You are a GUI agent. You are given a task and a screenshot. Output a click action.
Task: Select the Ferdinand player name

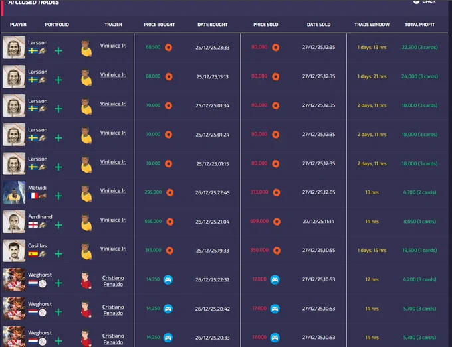coord(40,217)
